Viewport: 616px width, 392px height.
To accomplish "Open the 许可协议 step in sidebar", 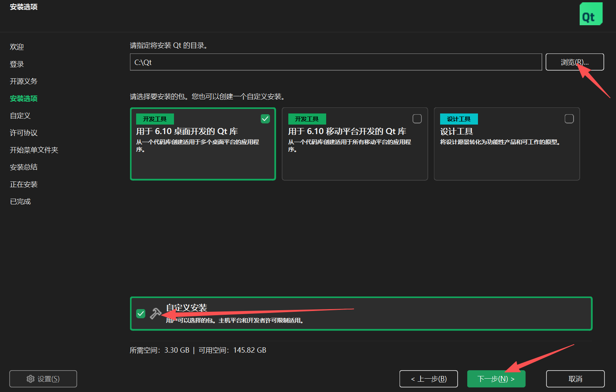I will pyautogui.click(x=23, y=133).
